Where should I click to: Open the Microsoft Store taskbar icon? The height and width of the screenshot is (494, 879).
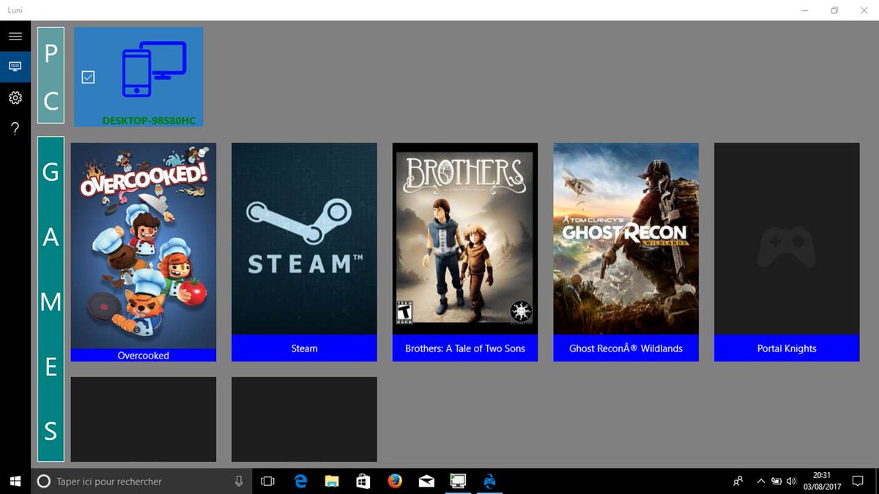[x=363, y=481]
